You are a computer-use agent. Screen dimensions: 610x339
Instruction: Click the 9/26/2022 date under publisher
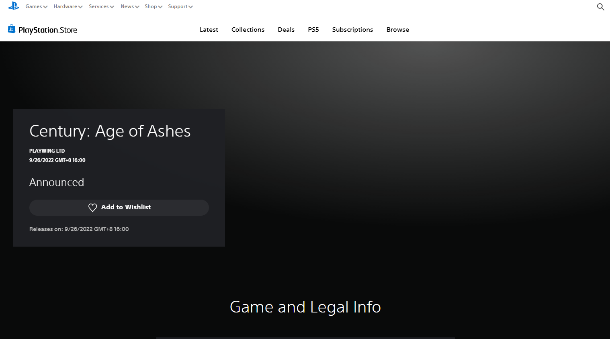click(57, 160)
